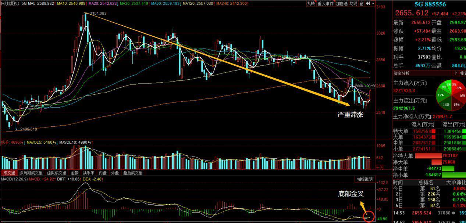Click the latest price 2655.612 headline
The height and width of the screenshot is (223, 466).
pos(411,13)
